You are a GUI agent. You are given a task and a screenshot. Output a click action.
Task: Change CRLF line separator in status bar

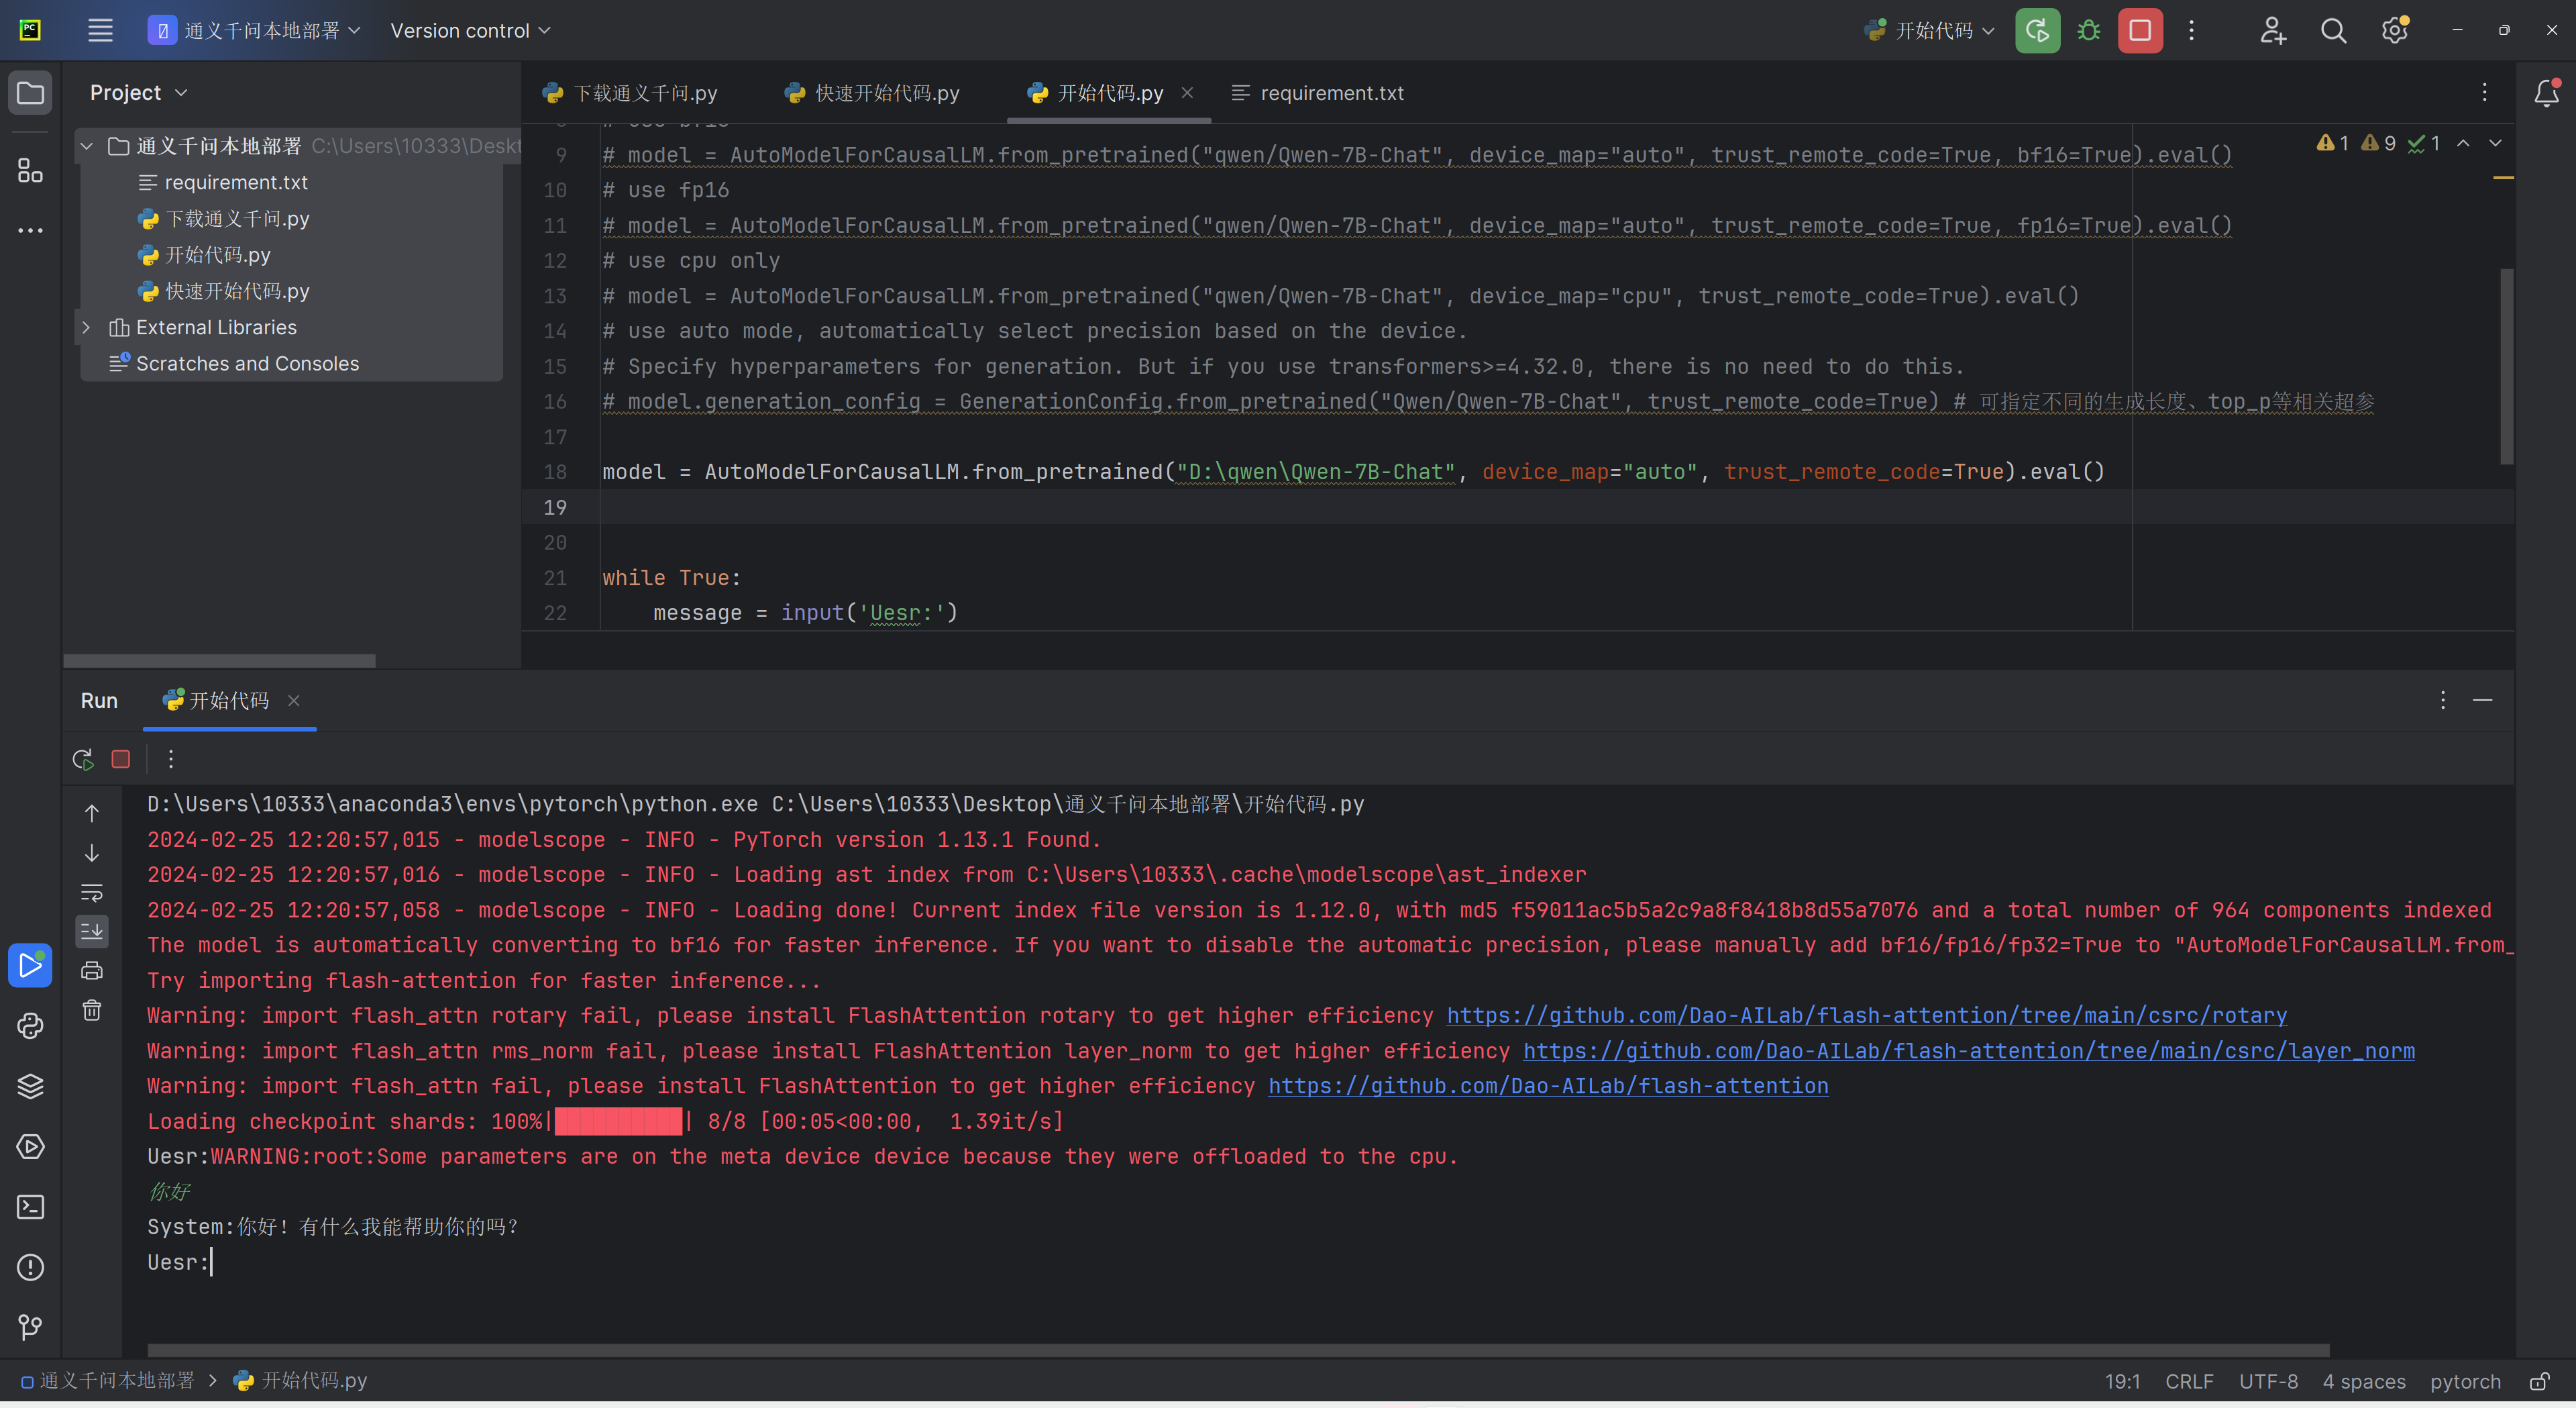click(x=2189, y=1382)
